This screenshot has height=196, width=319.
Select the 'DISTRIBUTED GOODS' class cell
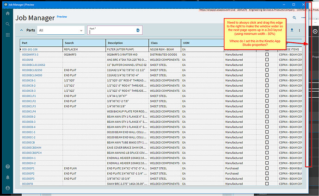coord(165,55)
